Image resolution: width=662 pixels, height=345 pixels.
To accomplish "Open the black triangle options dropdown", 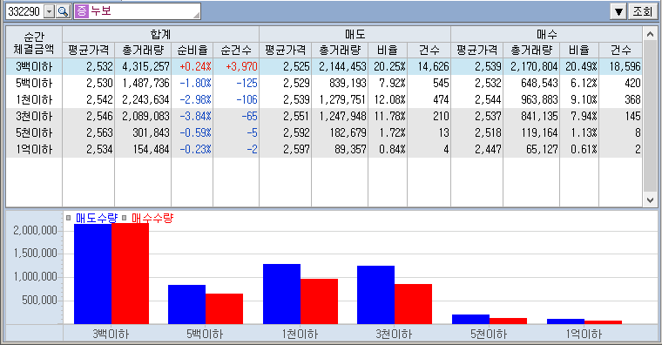I will pos(618,11).
